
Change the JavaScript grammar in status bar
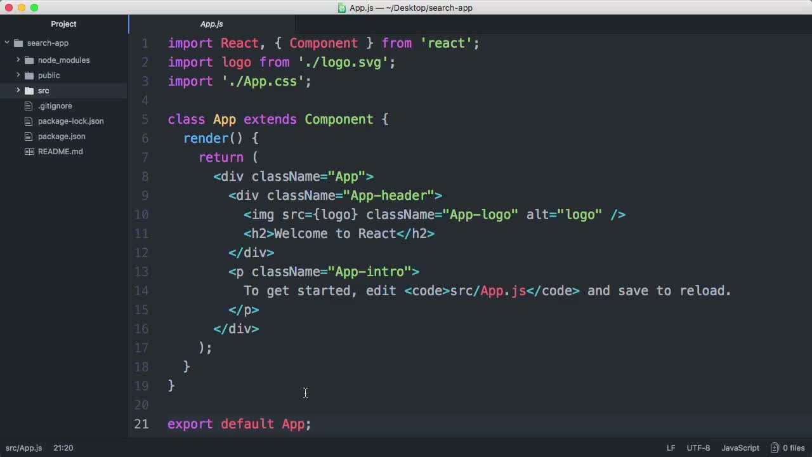[x=740, y=448]
